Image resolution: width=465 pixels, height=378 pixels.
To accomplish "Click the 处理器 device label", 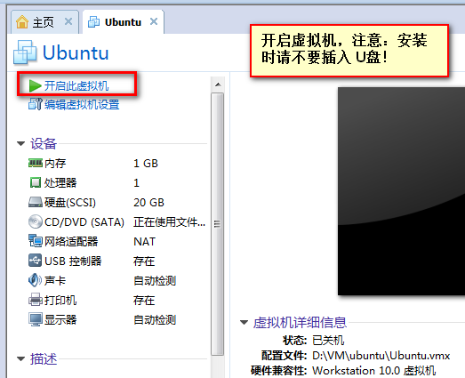I will click(x=60, y=182).
